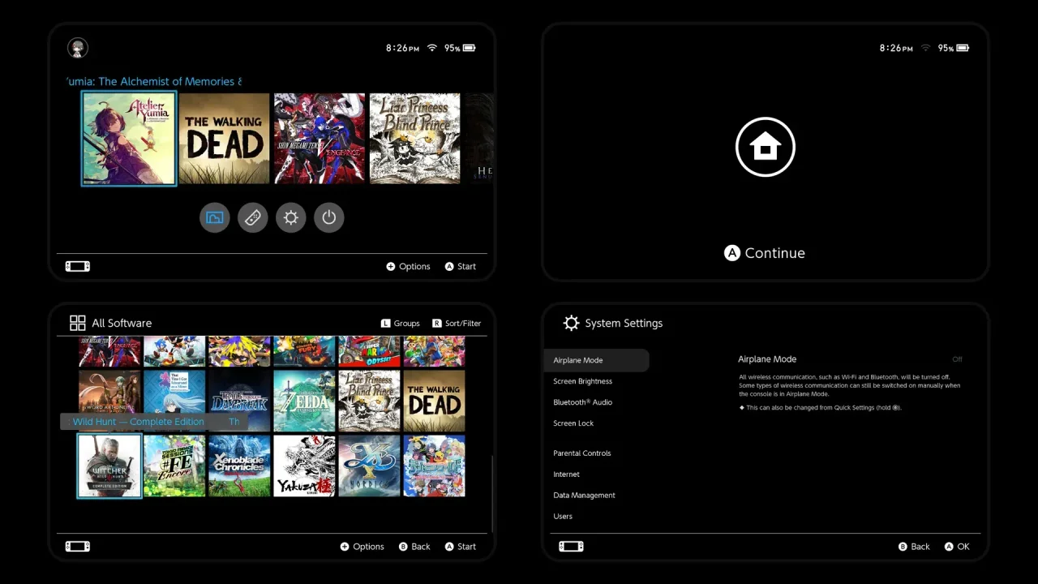The image size is (1038, 584).
Task: Open the user profile avatar on home screen
Action: 77,48
